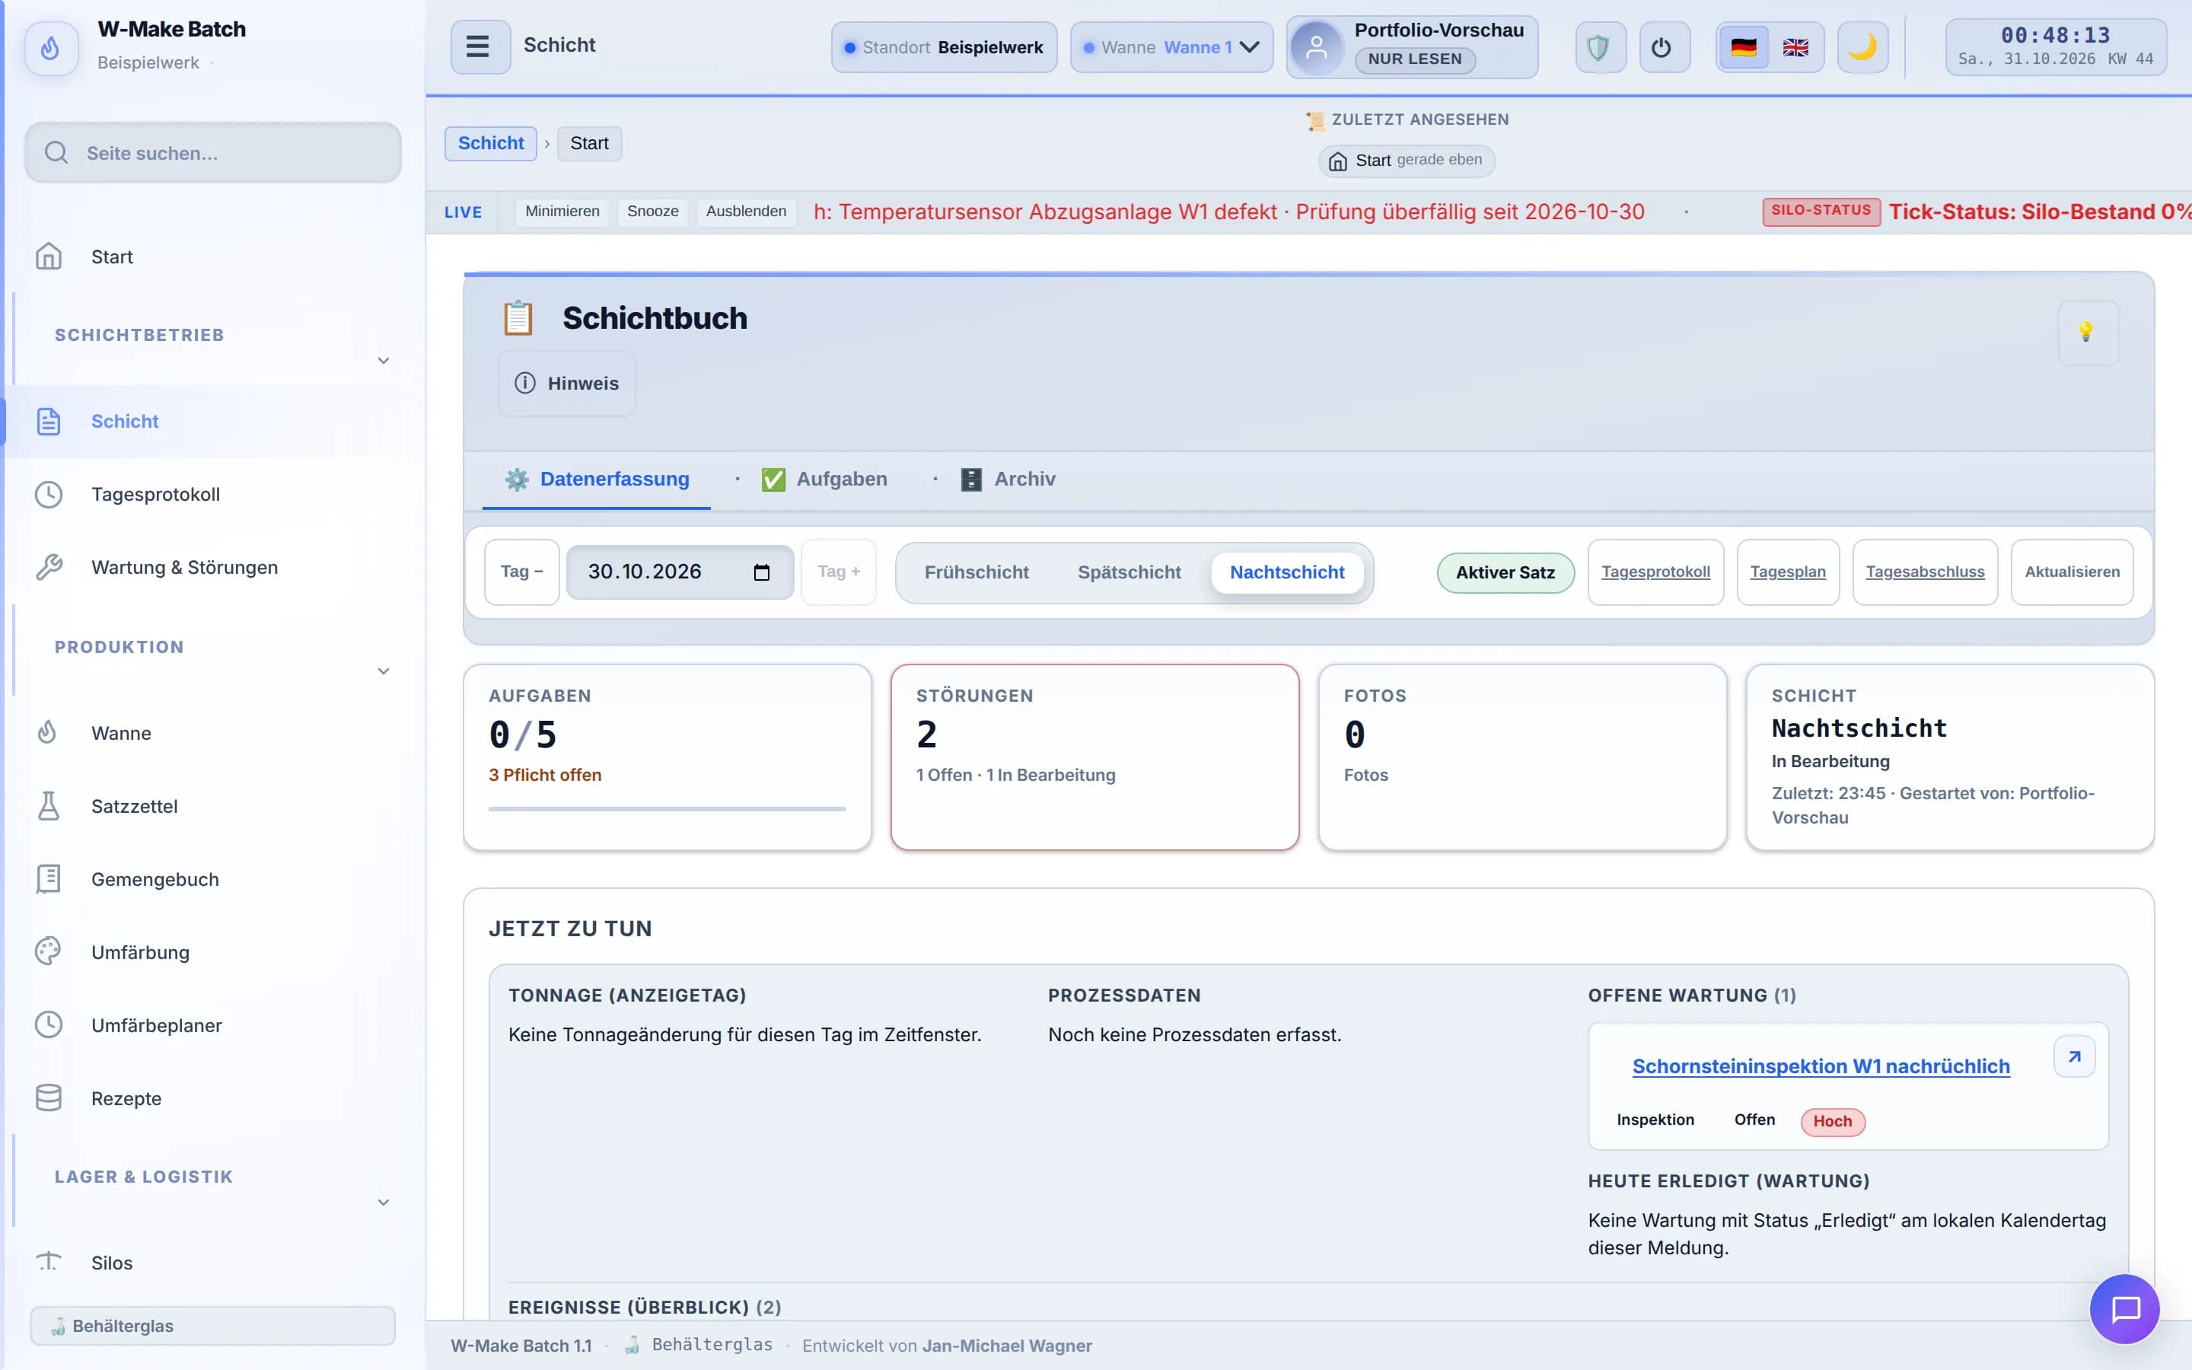
Task: Open the calendar picker icon in the date field
Action: click(762, 572)
